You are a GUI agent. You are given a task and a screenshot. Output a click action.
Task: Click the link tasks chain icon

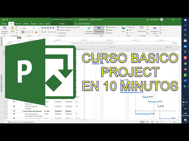[53, 32]
